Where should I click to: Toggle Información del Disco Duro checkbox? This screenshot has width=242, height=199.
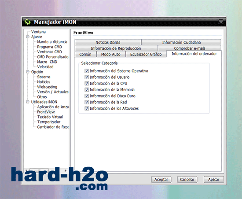[87, 96]
